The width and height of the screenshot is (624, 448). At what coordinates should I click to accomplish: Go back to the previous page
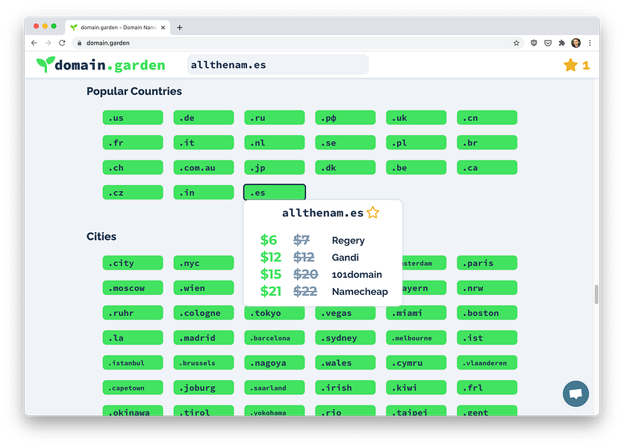point(34,43)
